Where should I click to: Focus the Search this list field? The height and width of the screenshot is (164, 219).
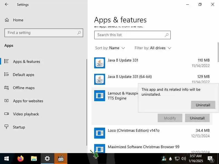[x=132, y=35]
